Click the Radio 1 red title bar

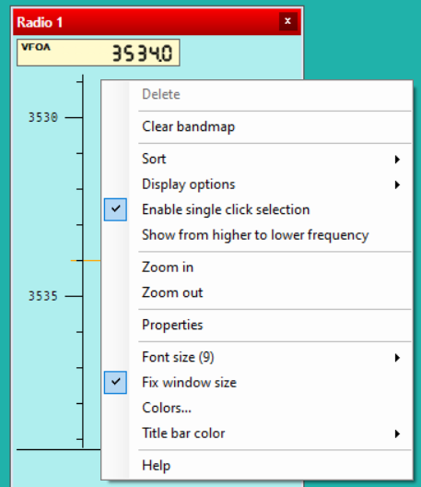(x=146, y=22)
